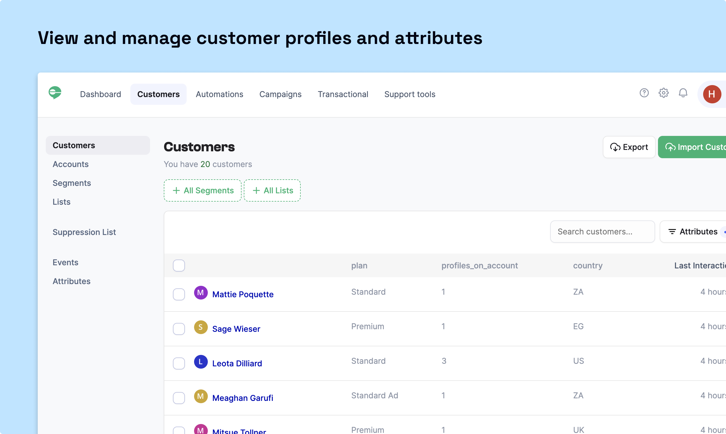Open Suppression List in sidebar
This screenshot has height=434, width=726.
pos(84,232)
